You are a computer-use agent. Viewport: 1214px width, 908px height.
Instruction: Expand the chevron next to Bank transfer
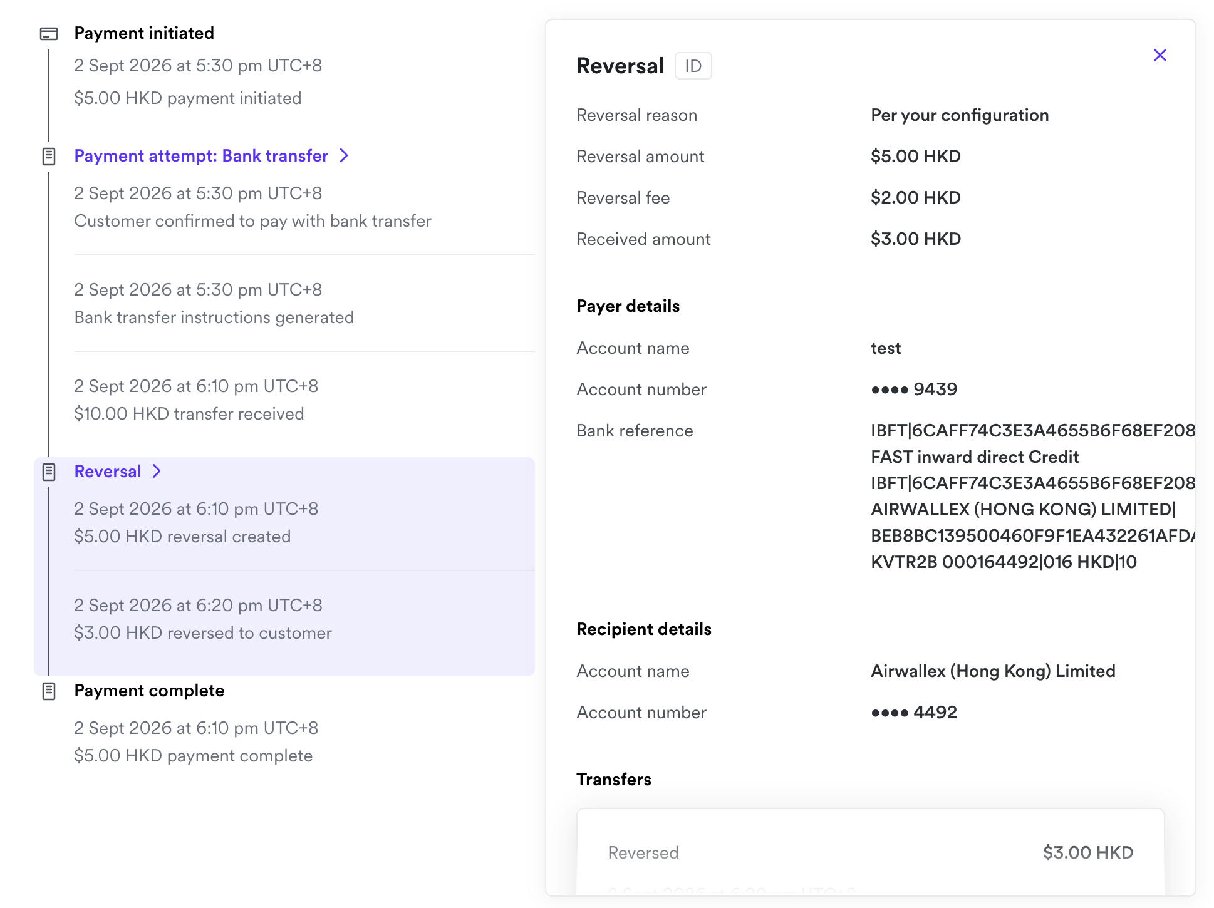(343, 155)
